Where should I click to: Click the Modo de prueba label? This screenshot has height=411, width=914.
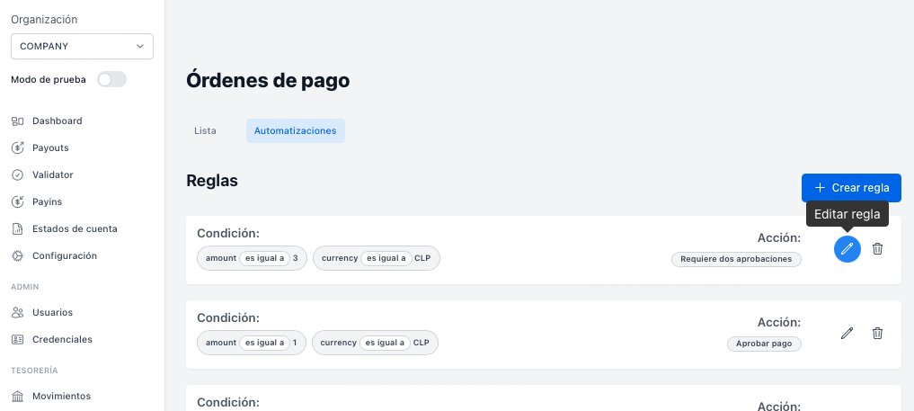pyautogui.click(x=49, y=79)
